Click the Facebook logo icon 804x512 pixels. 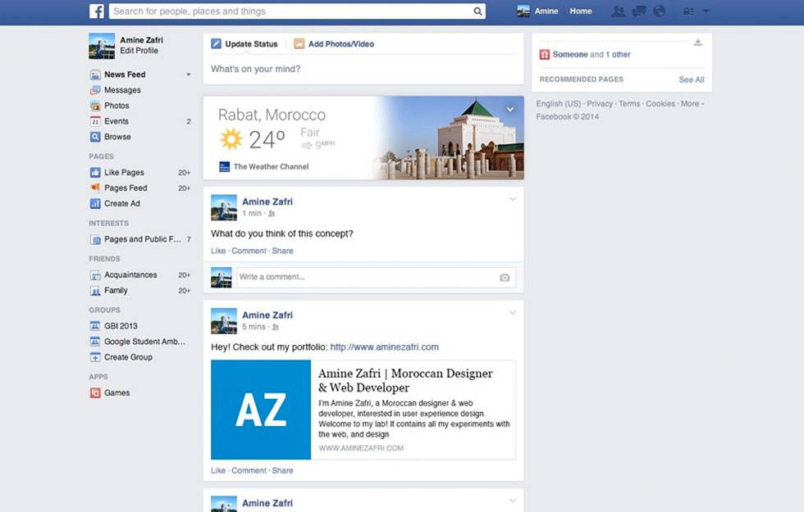[97, 11]
